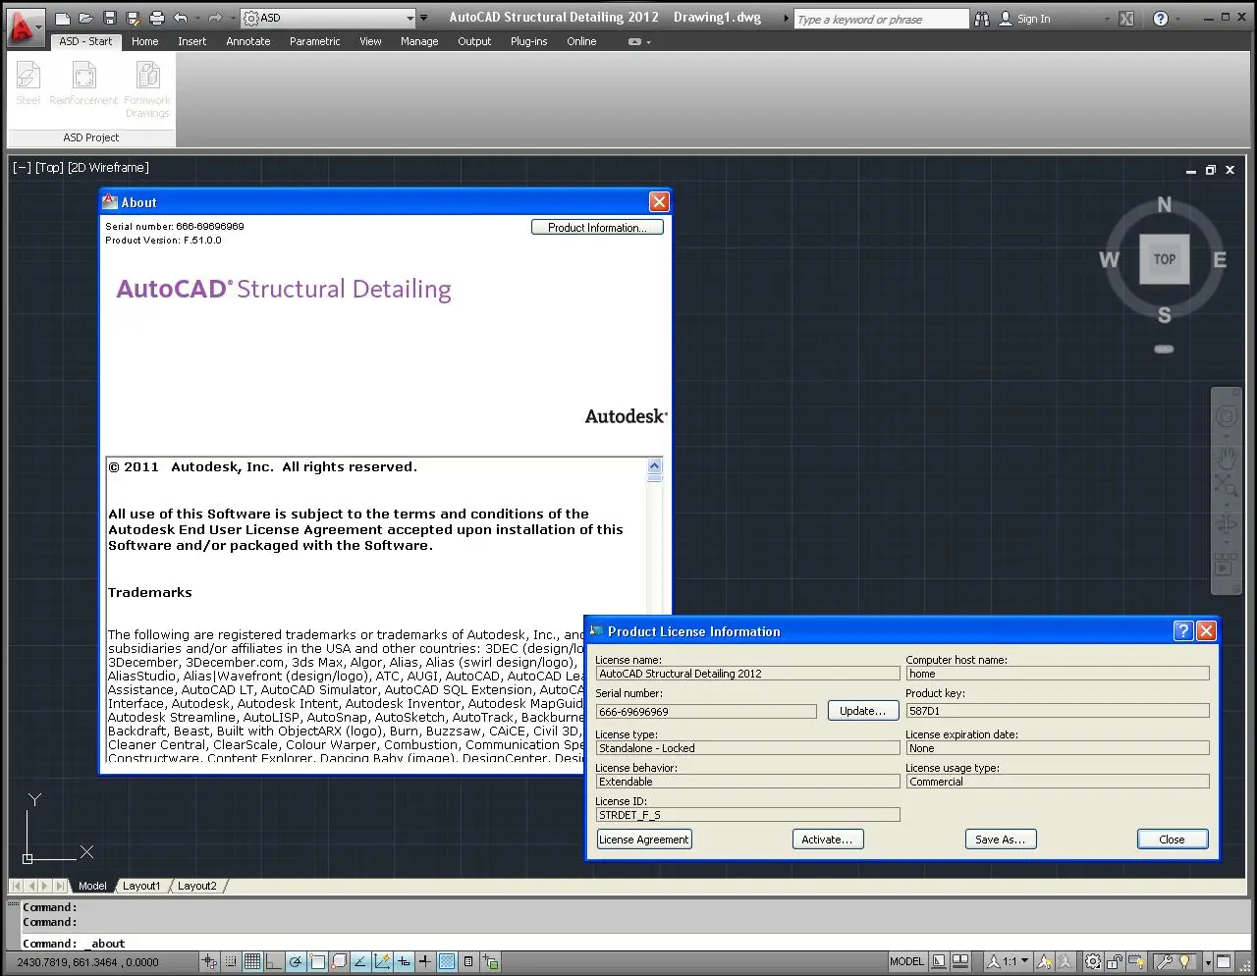Viewport: 1257px width, 976px height.
Task: Open the Insert ribbon tab
Action: (192, 41)
